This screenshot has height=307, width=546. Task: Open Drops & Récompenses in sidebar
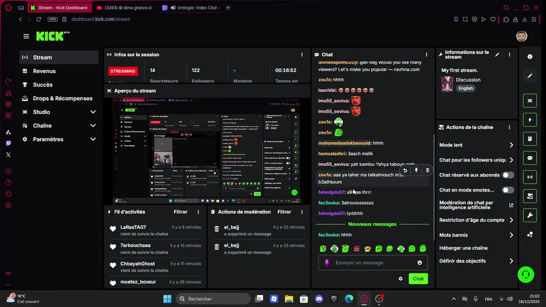59,98
